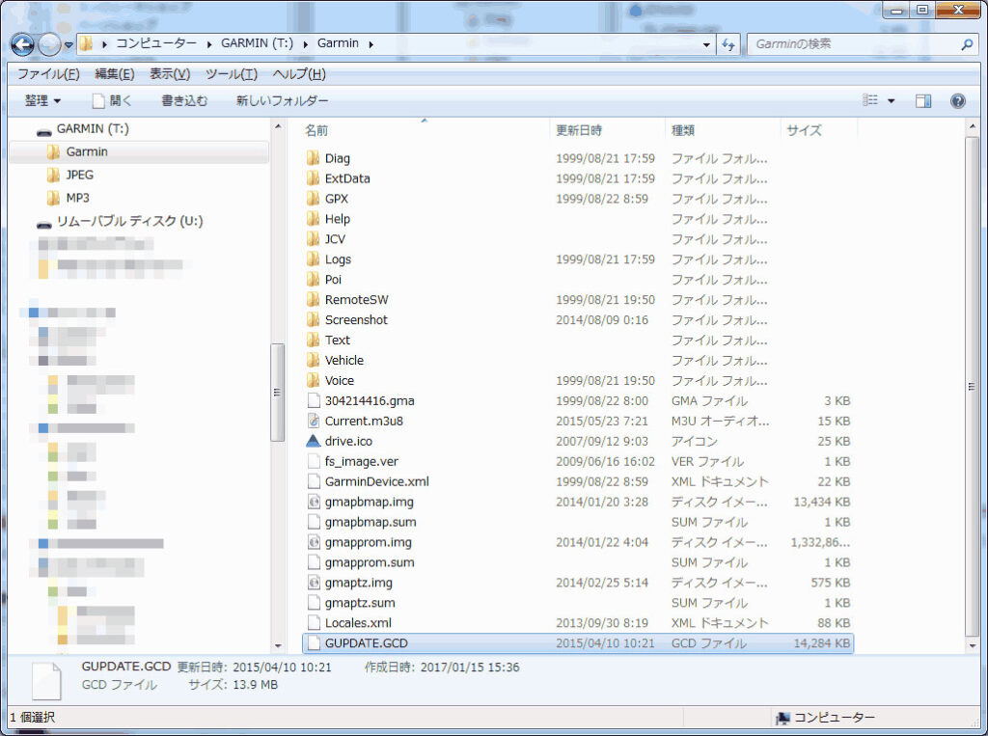Image resolution: width=988 pixels, height=736 pixels.
Task: Toggle the preview pane icon
Action: click(923, 101)
